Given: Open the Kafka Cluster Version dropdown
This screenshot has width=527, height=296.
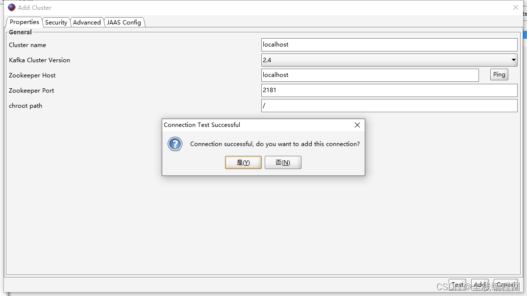Looking at the screenshot, I should tap(389, 60).
